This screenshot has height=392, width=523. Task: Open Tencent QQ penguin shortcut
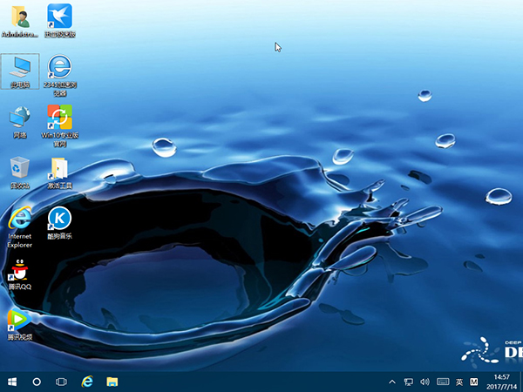point(19,271)
